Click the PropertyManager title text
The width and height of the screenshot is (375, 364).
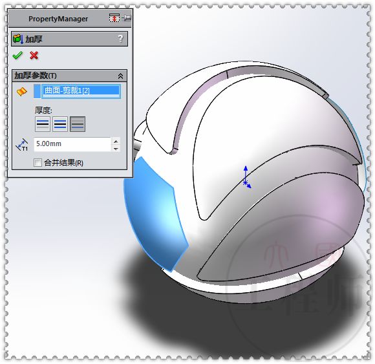point(58,19)
